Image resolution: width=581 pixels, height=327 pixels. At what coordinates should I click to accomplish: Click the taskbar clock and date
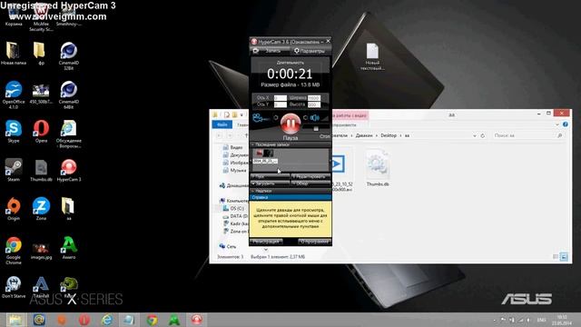click(562, 320)
